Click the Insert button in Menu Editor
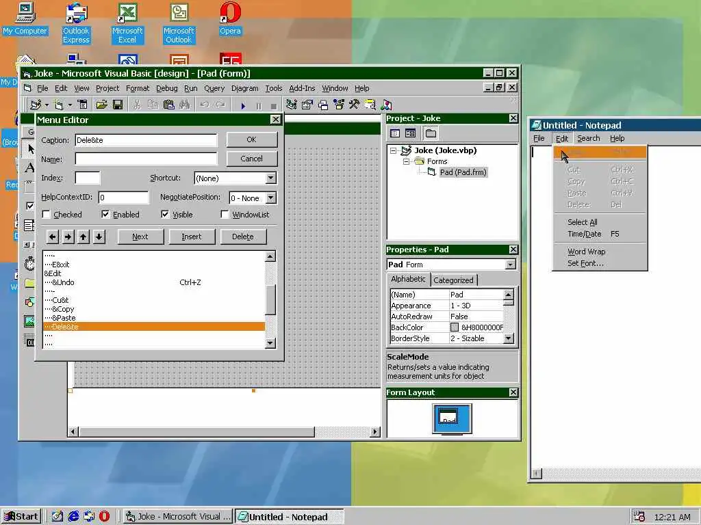701x525 pixels. pyautogui.click(x=192, y=237)
